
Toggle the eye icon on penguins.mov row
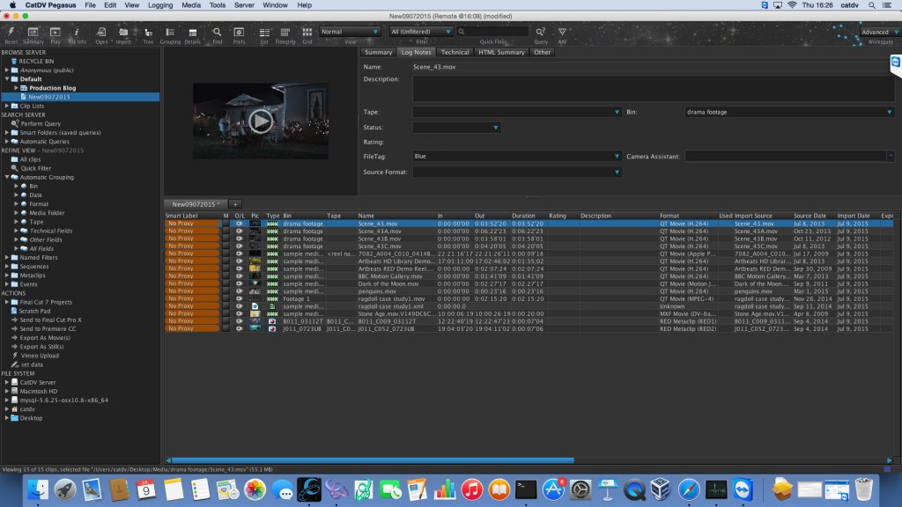pyautogui.click(x=239, y=291)
